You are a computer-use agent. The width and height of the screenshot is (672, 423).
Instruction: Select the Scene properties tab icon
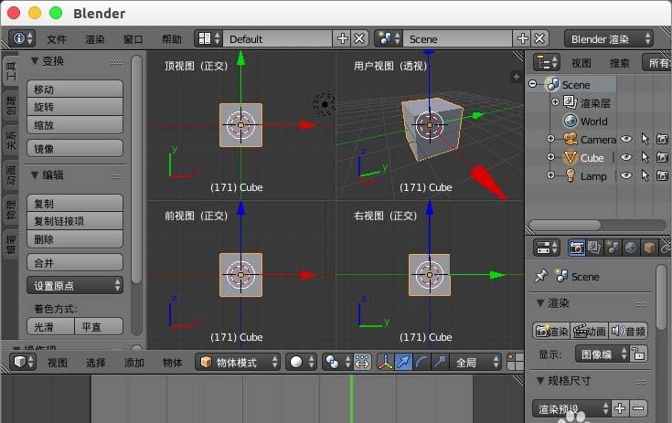tap(613, 248)
